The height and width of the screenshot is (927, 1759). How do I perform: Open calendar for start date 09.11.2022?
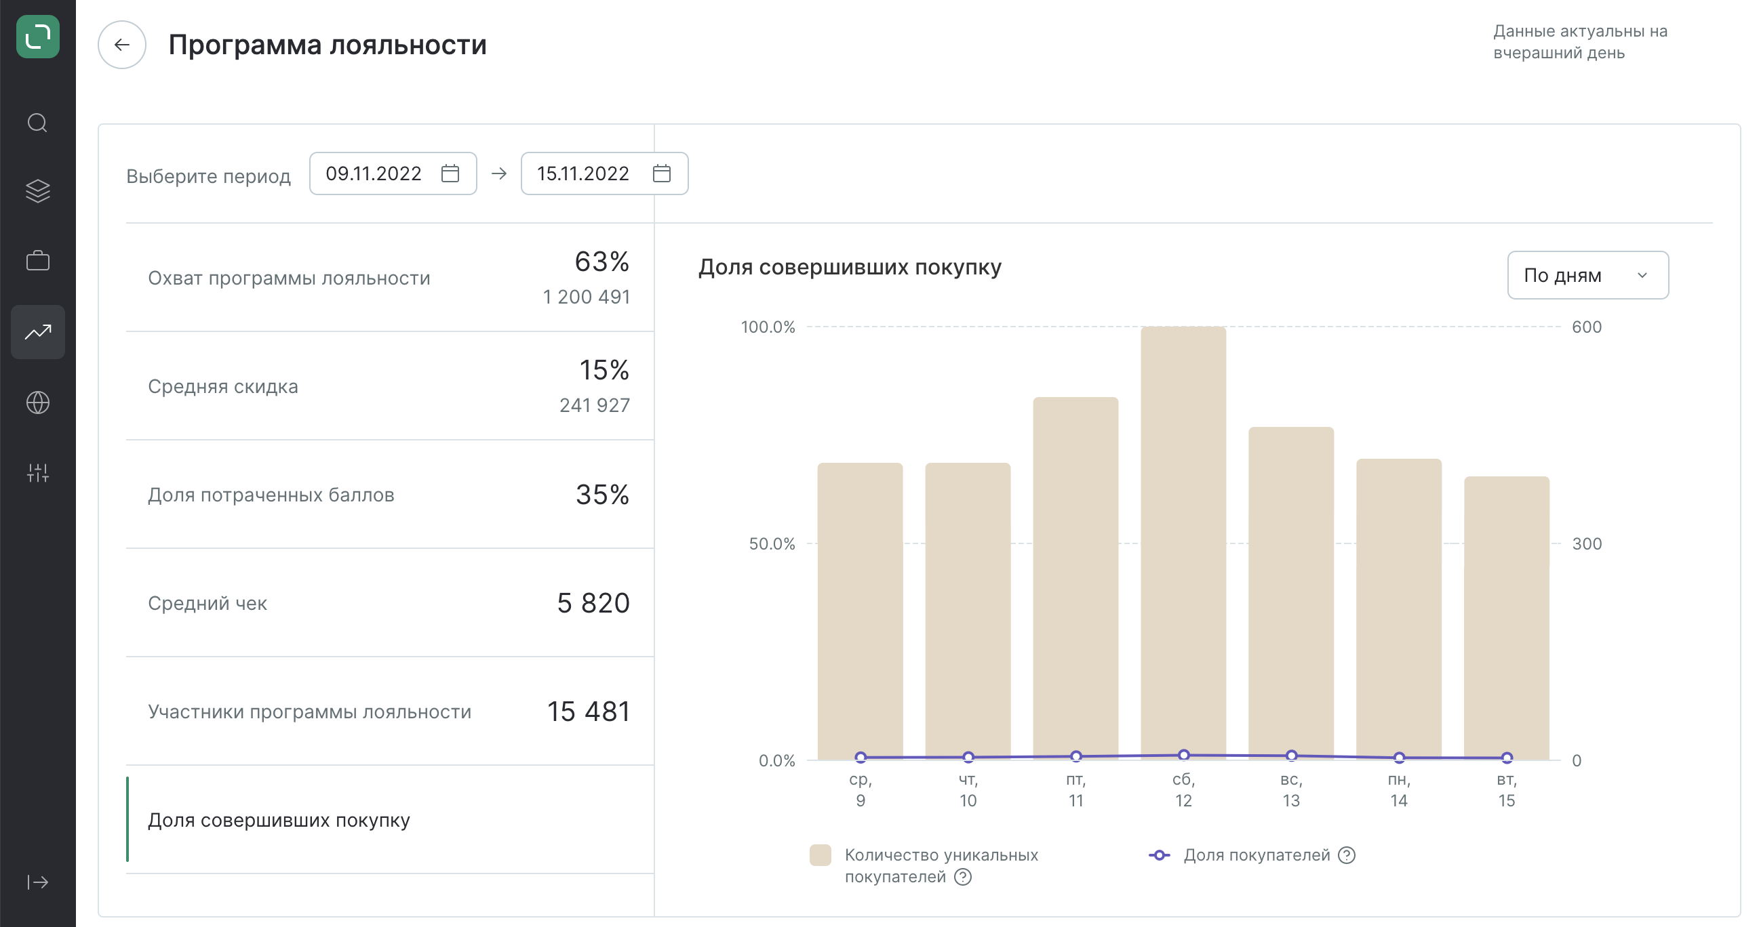coord(450,173)
